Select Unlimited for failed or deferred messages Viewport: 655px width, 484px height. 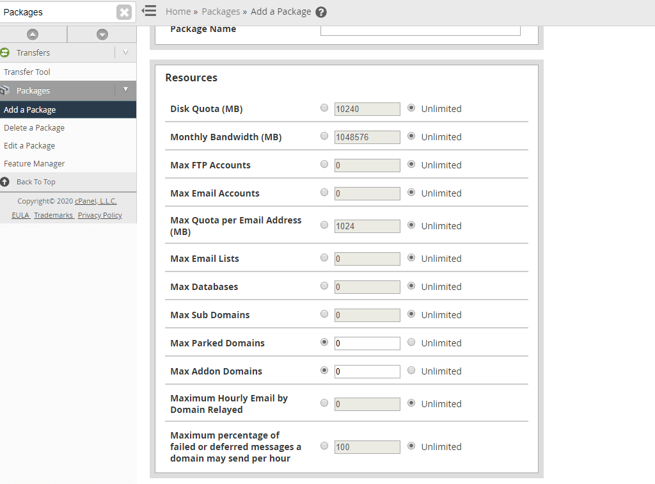pos(411,446)
